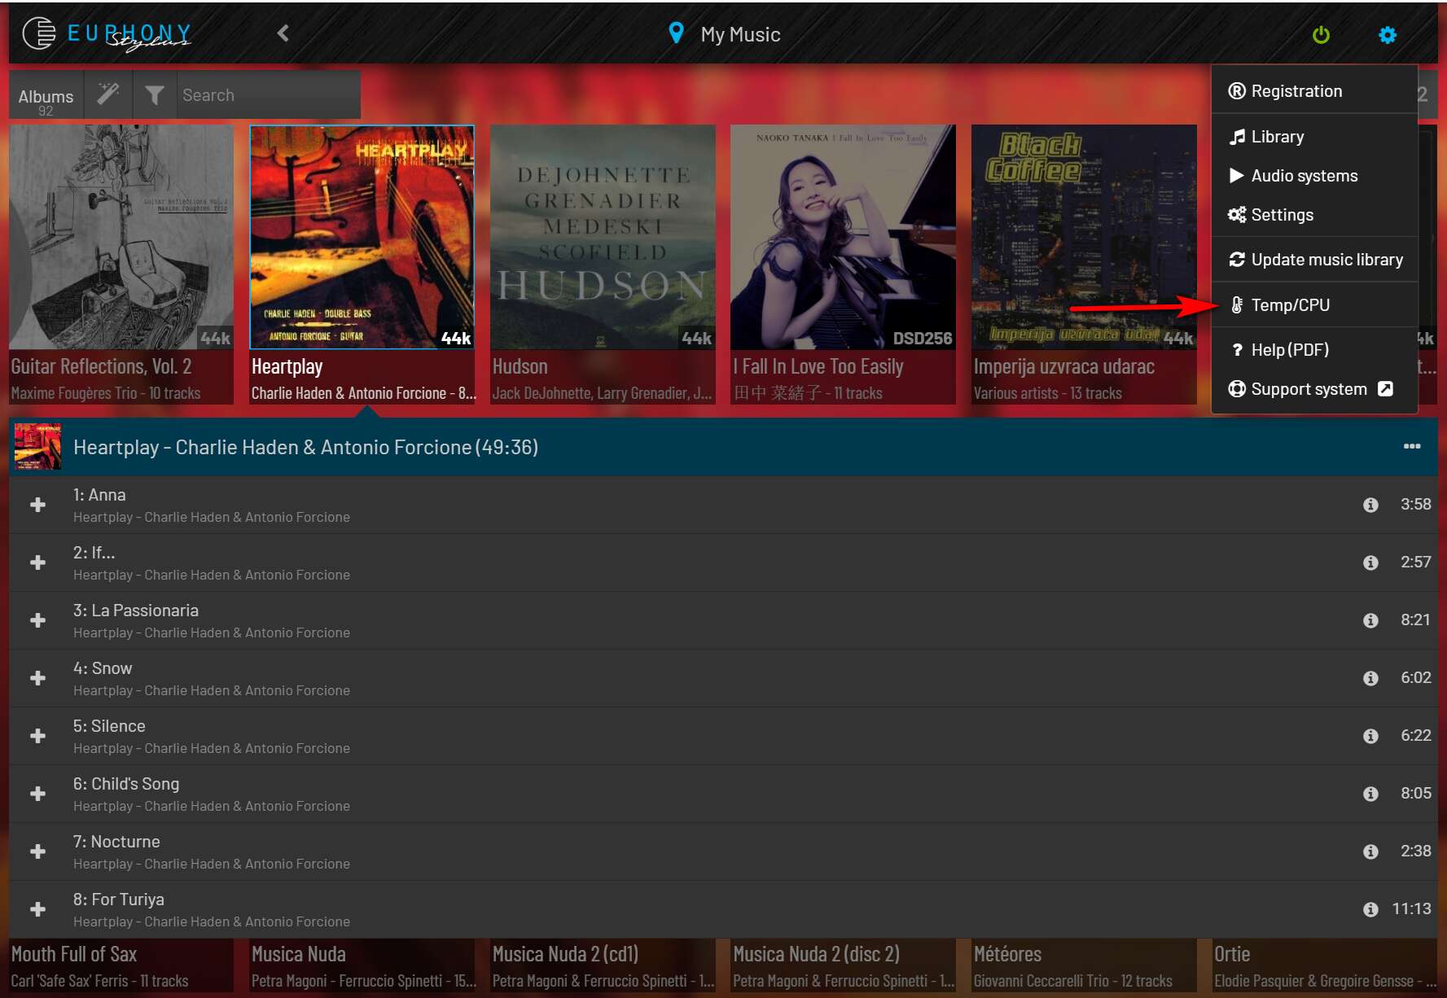Open Settings menu entry

point(1314,215)
